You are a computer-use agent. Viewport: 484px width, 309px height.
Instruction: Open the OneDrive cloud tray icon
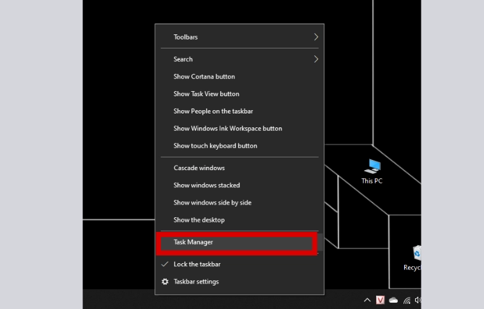pyautogui.click(x=393, y=300)
